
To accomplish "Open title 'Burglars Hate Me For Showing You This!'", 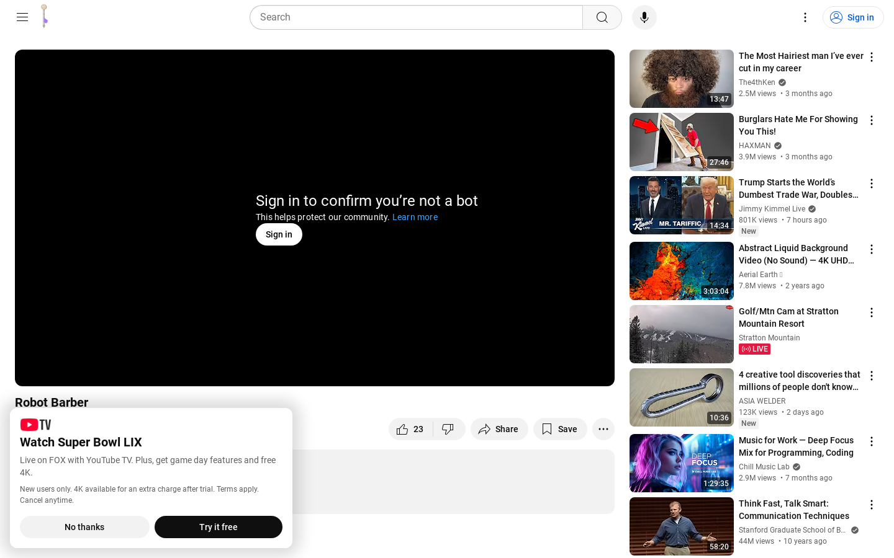I will tap(798, 125).
